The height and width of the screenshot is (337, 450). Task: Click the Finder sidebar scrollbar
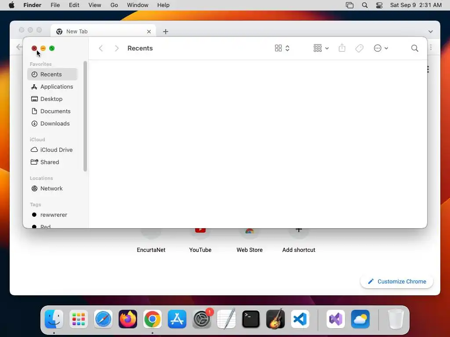85,116
